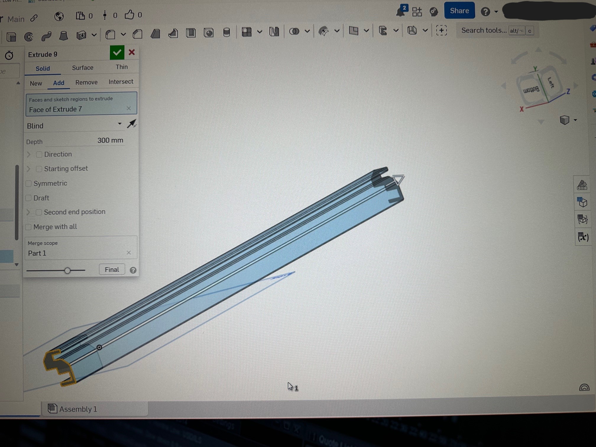Confirm Extrude 9 with green checkmark

pyautogui.click(x=117, y=53)
